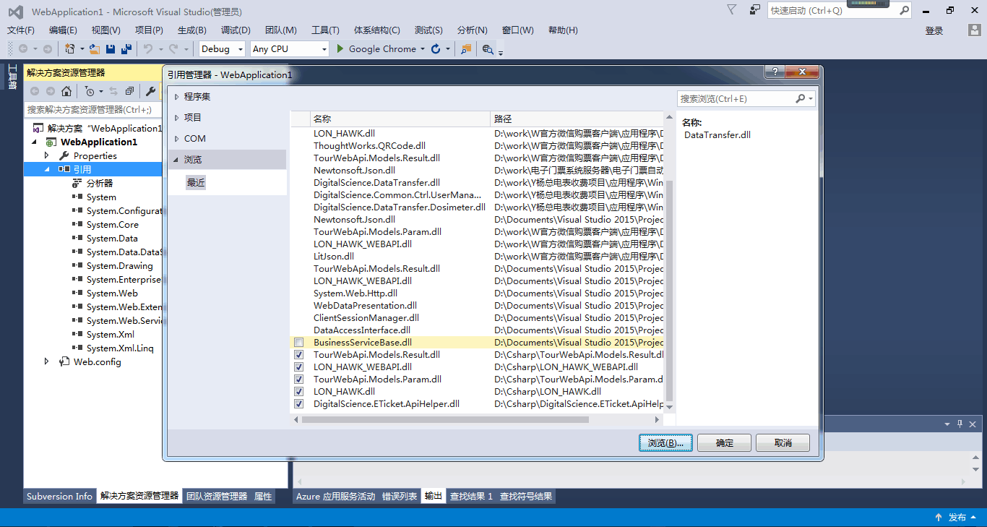Uncheck the DigitalScience.ETicket.ApiHelper.dll checkbox
The width and height of the screenshot is (987, 527).
click(299, 404)
